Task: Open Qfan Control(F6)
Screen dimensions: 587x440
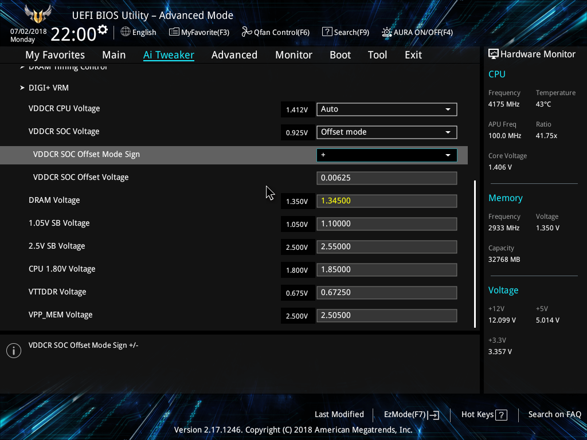Action: pos(276,32)
